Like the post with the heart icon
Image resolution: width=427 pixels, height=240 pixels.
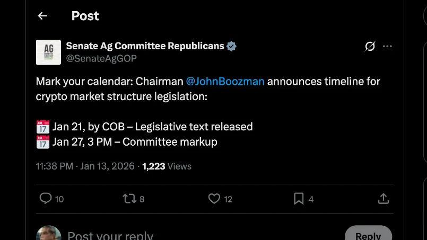coord(214,199)
